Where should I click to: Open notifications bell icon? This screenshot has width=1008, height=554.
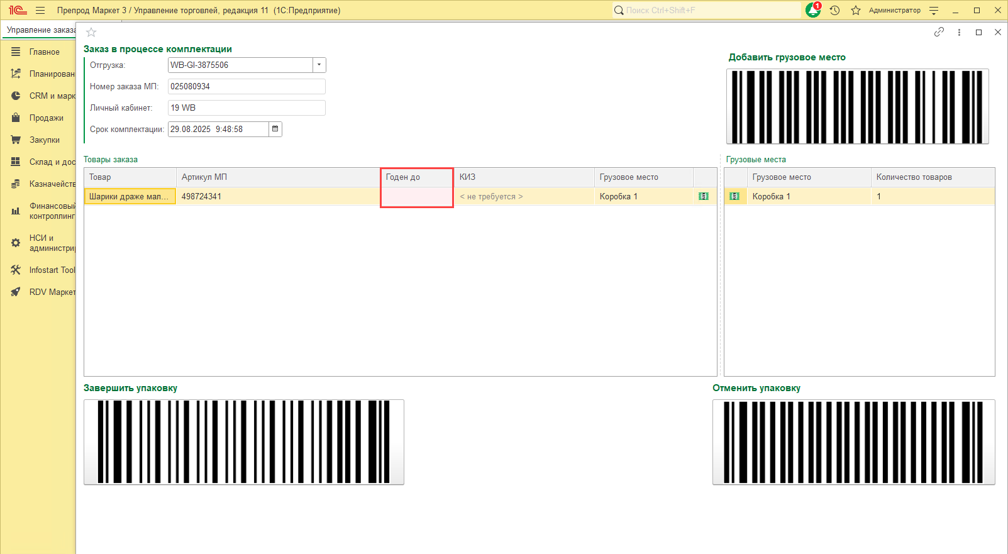(813, 10)
